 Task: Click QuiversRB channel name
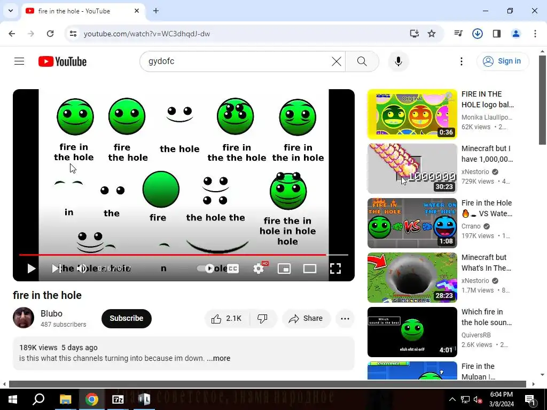(476, 335)
